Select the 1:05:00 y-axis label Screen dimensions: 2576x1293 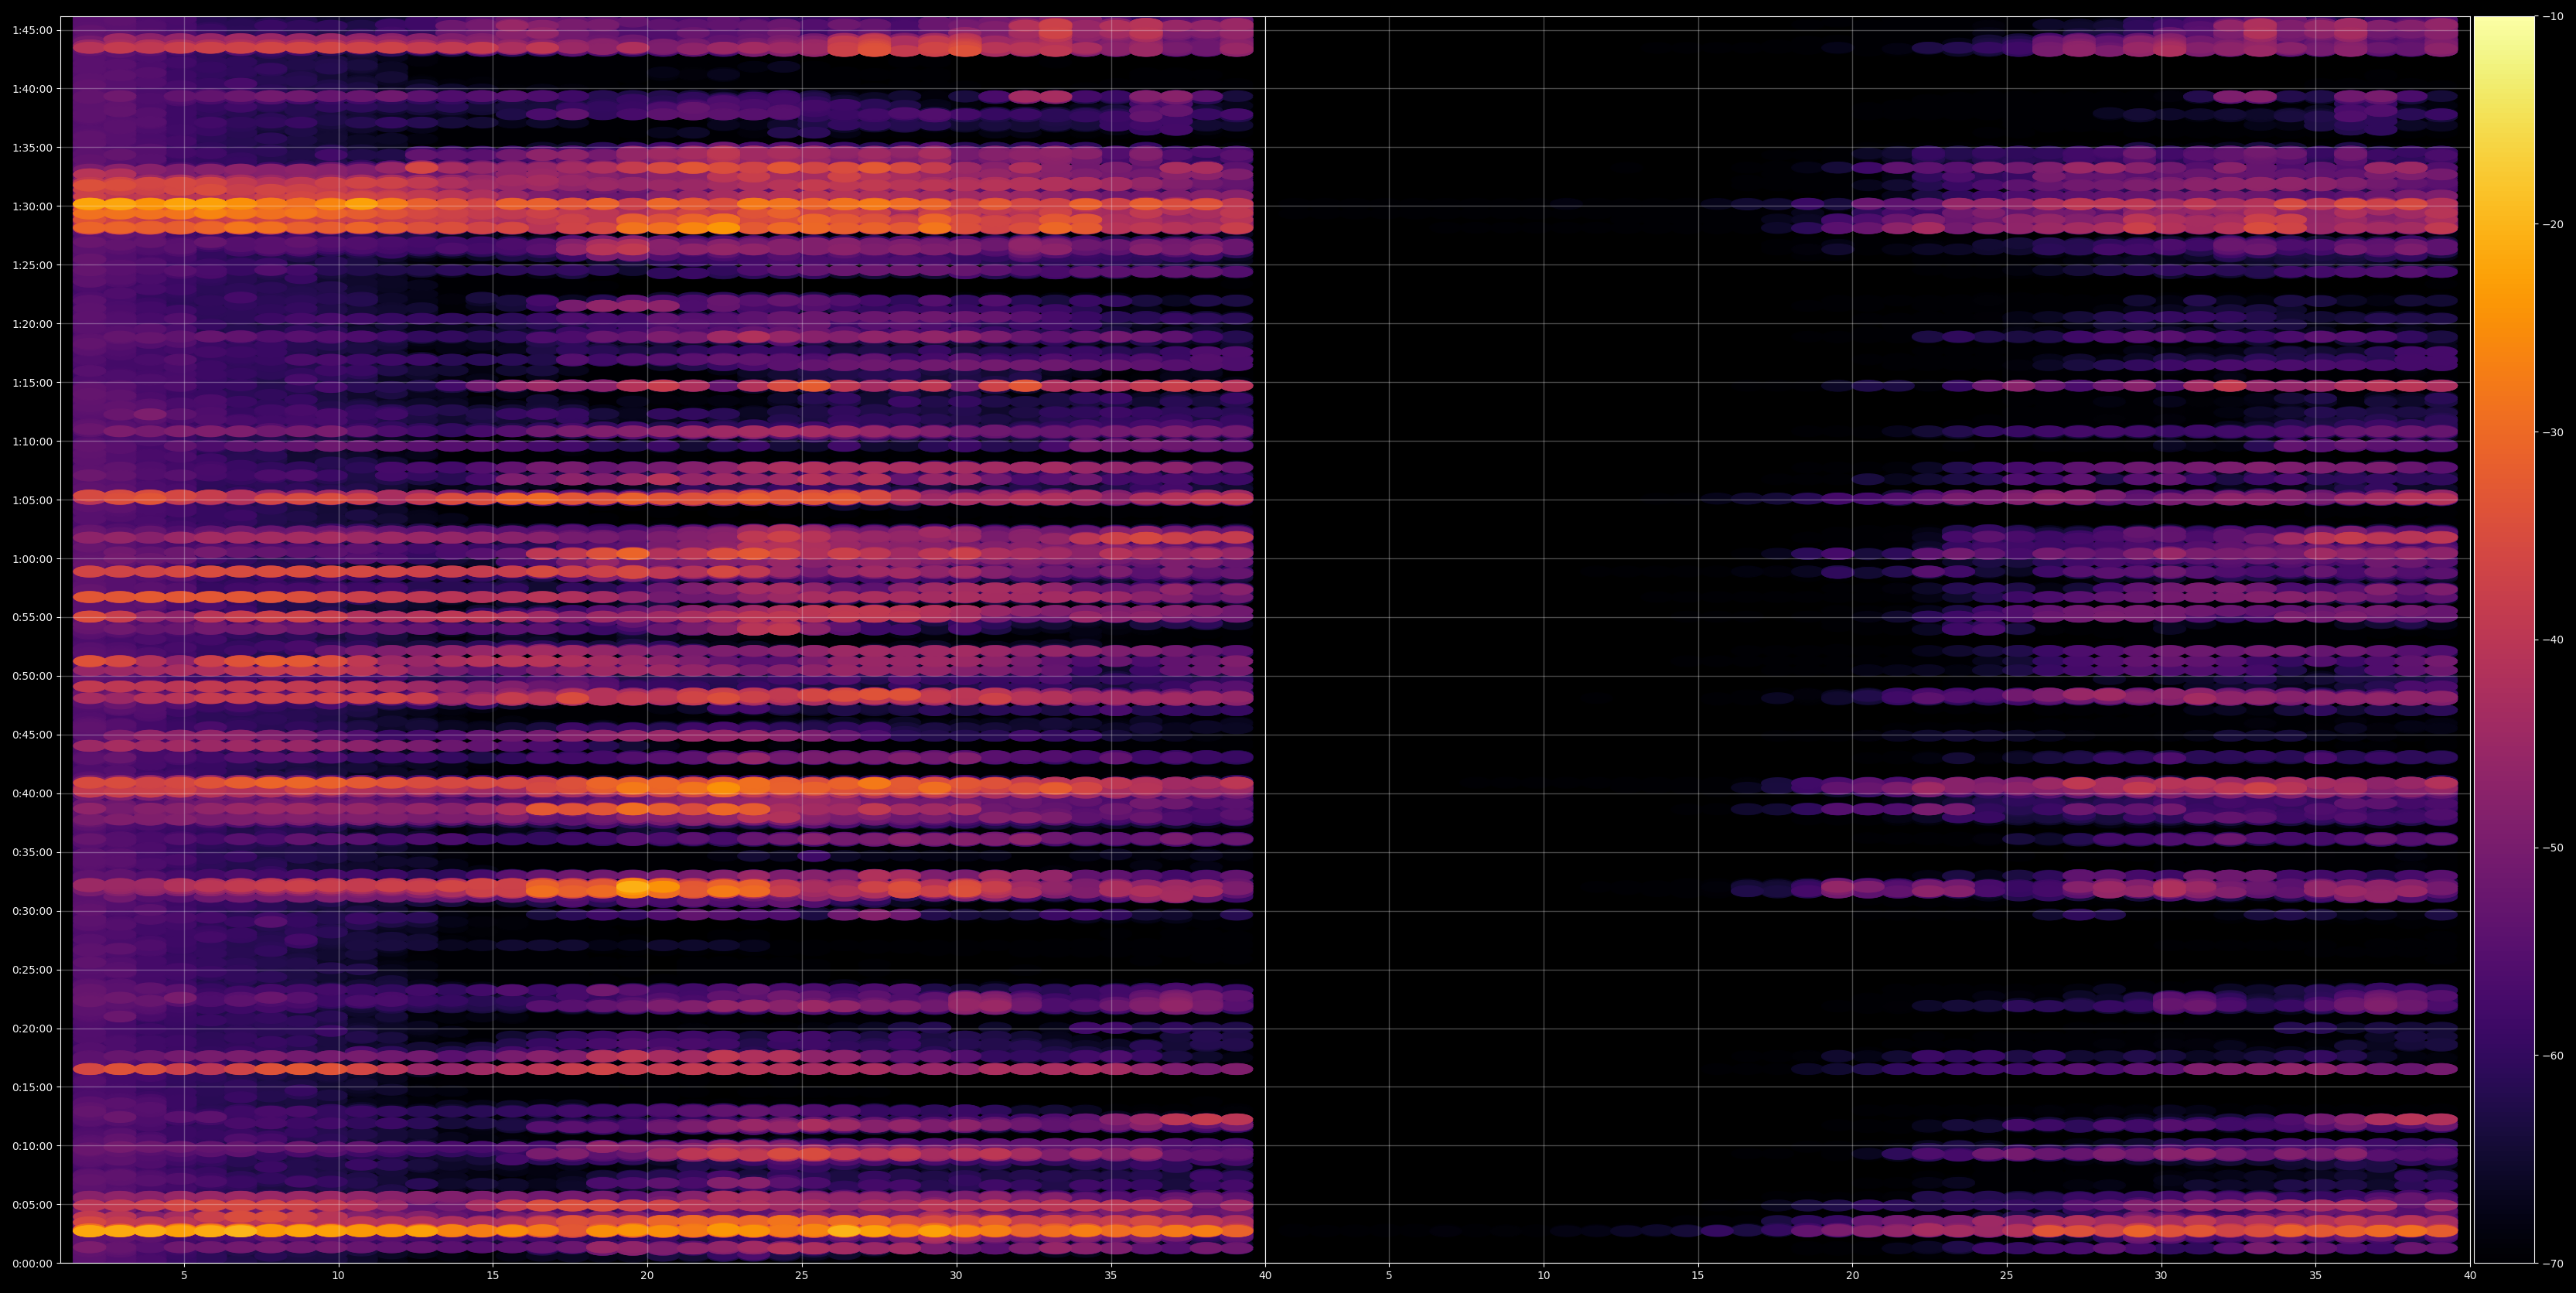click(32, 500)
